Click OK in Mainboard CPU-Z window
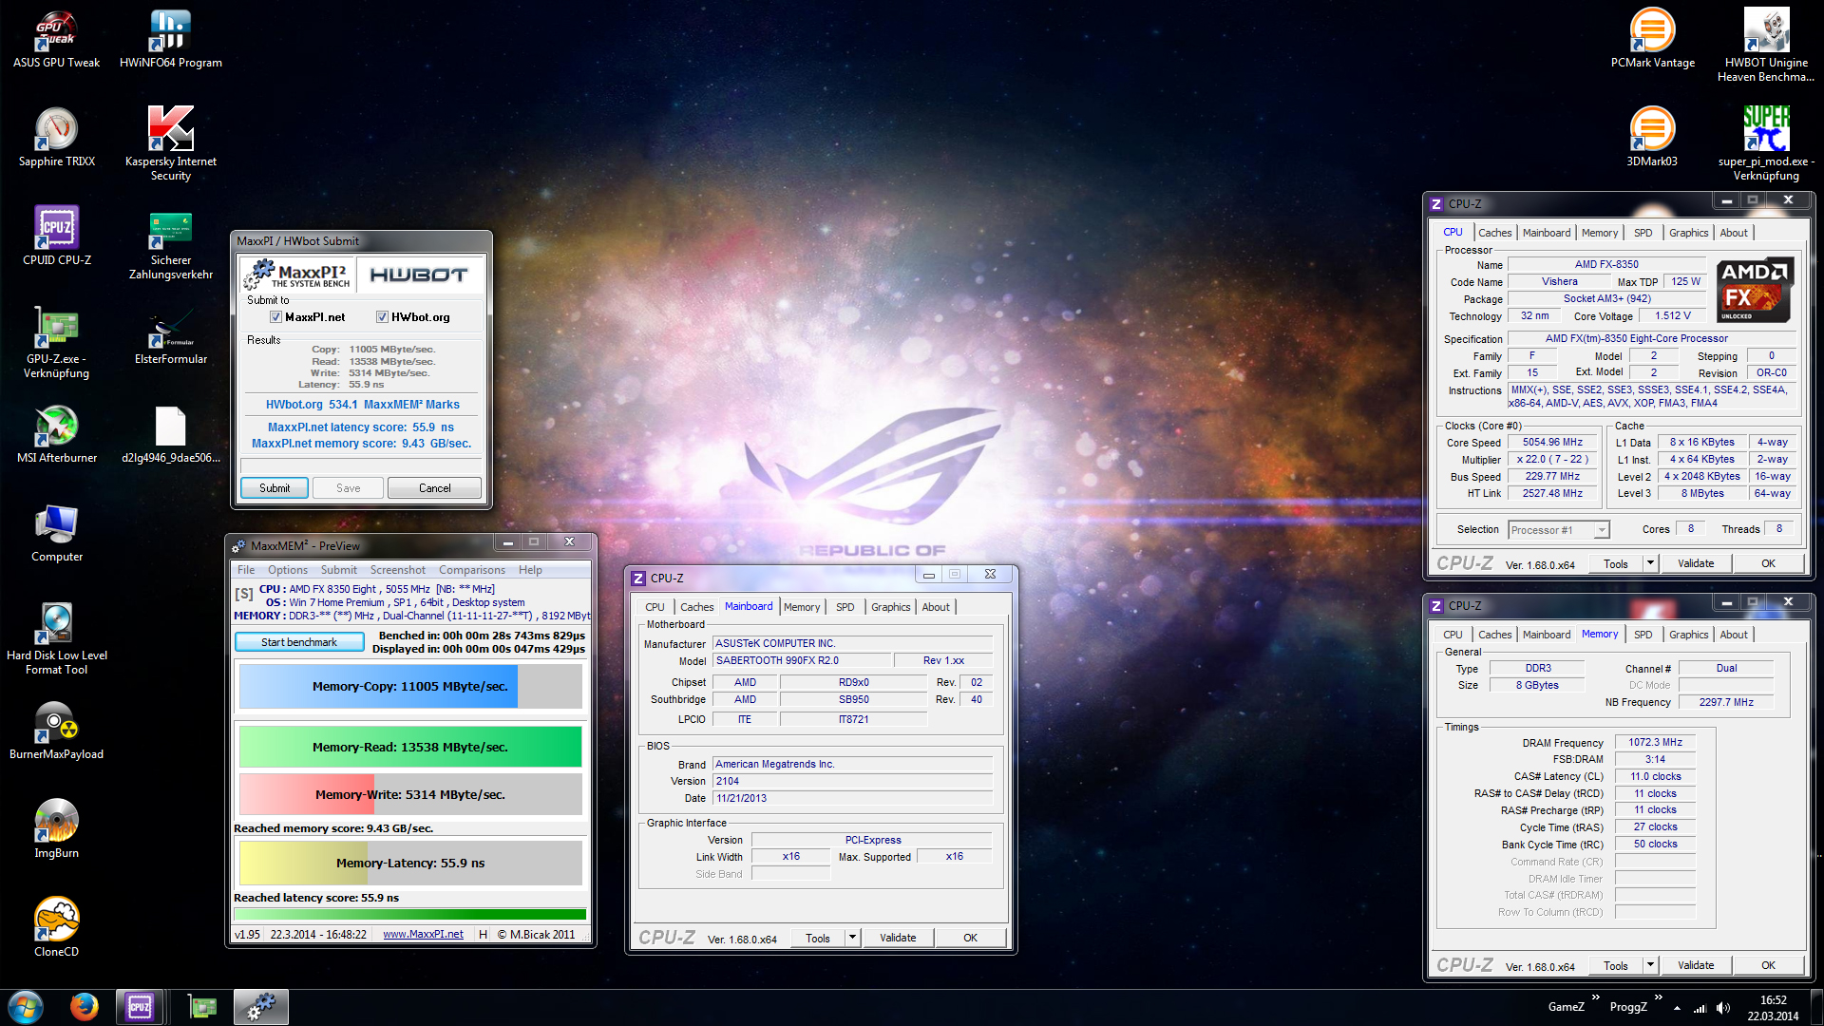The image size is (1824, 1026). 970,938
